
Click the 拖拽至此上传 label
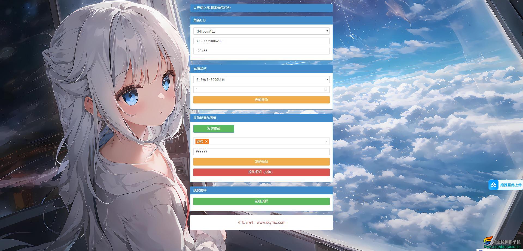click(x=511, y=185)
